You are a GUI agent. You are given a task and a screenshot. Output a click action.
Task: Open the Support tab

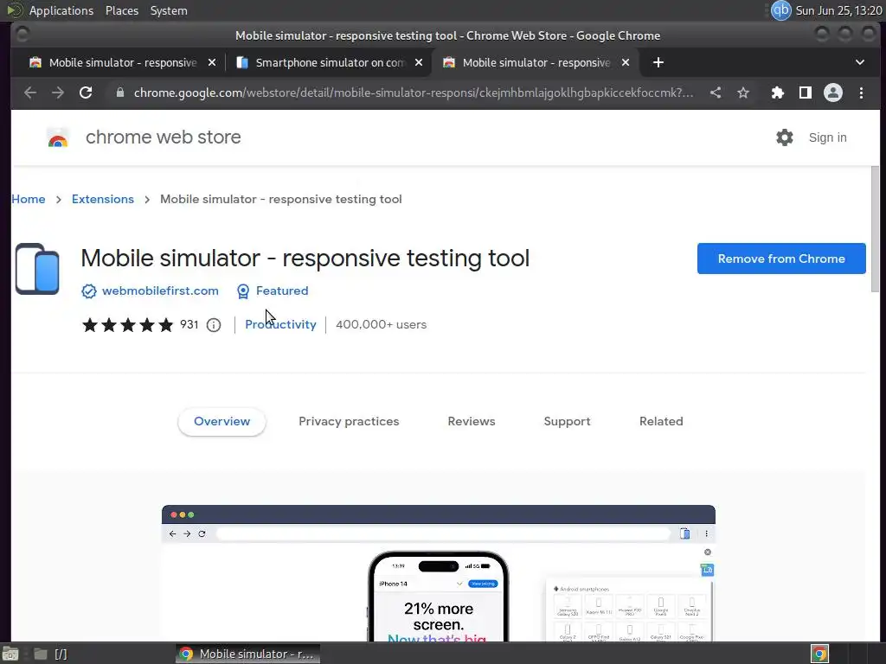pyautogui.click(x=567, y=422)
